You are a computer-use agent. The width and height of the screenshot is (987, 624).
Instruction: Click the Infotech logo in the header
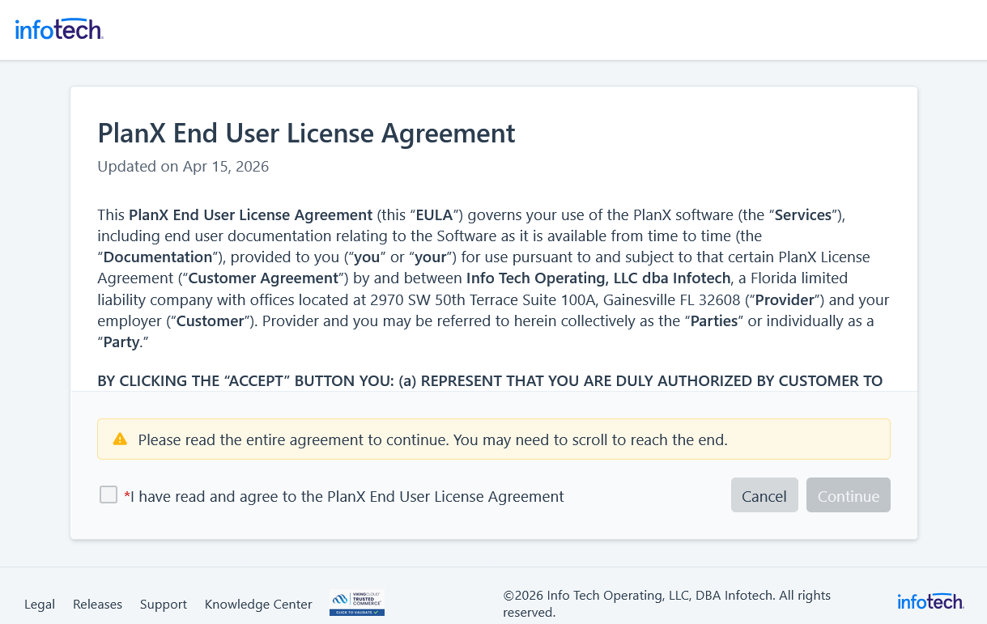[x=59, y=30]
